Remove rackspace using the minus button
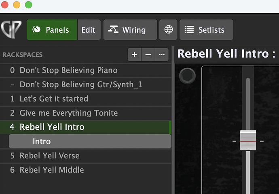Image resolution: width=279 pixels, height=194 pixels. (x=148, y=55)
